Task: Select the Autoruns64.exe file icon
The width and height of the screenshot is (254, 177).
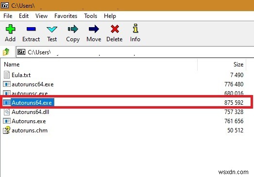Action: click(7, 103)
